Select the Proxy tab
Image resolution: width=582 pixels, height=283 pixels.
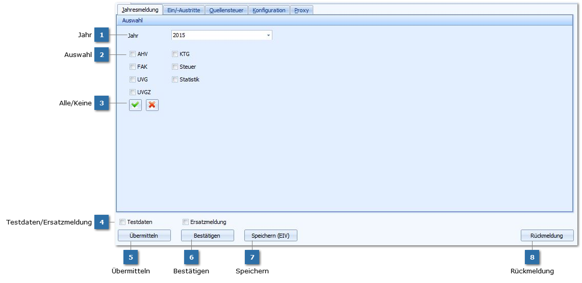click(301, 10)
